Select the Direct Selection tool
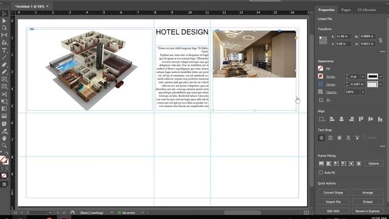The image size is (389, 219). point(4,21)
